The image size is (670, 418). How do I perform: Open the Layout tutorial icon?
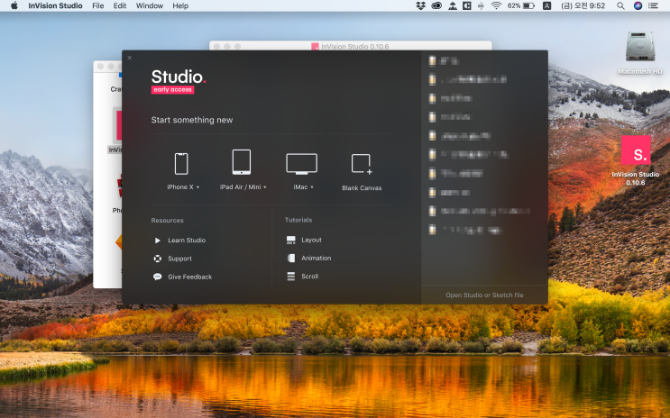pos(291,241)
